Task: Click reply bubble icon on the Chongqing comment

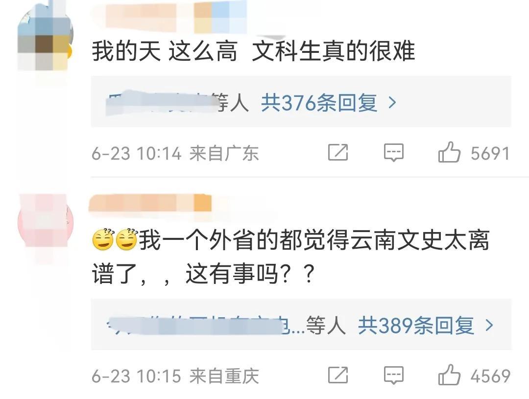Action: [x=394, y=375]
